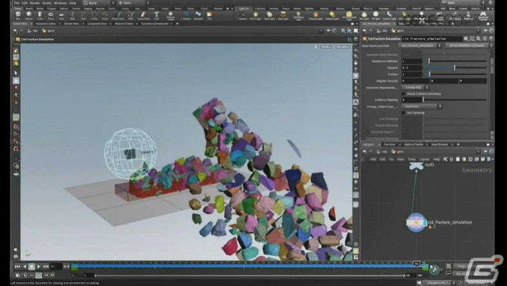Open the network editor Layout menu
This screenshot has width=507, height=286.
424,159
